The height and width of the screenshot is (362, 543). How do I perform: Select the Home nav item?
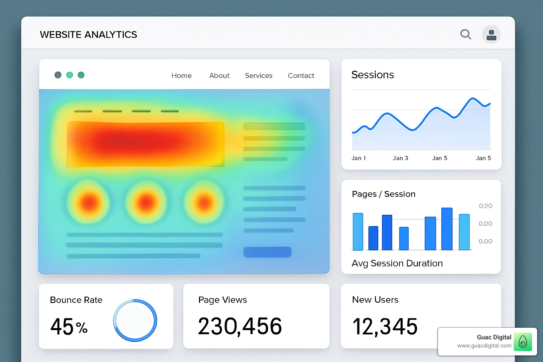pyautogui.click(x=181, y=76)
